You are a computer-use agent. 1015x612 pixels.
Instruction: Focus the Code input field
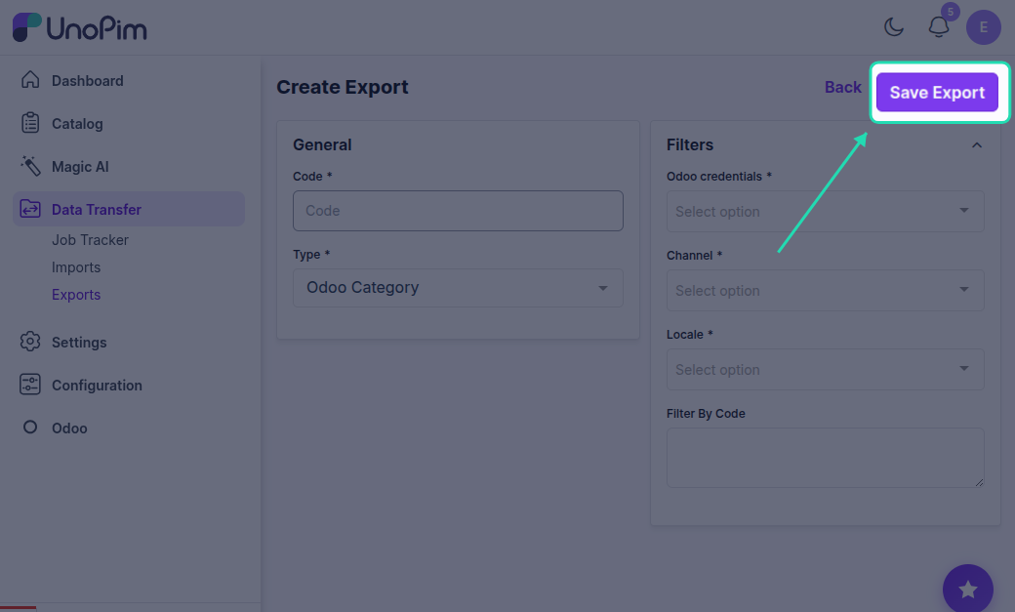click(458, 211)
